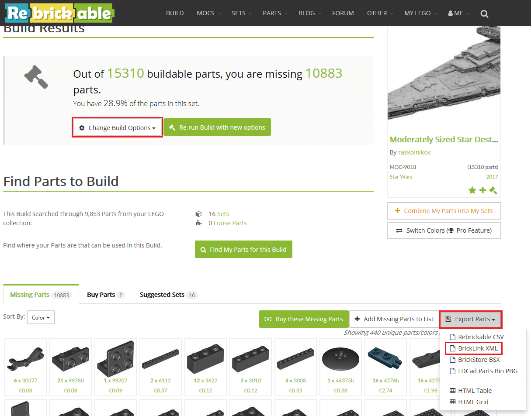Click the €0.38 price under 44375b
This screenshot has width=531, height=416.
tap(341, 391)
